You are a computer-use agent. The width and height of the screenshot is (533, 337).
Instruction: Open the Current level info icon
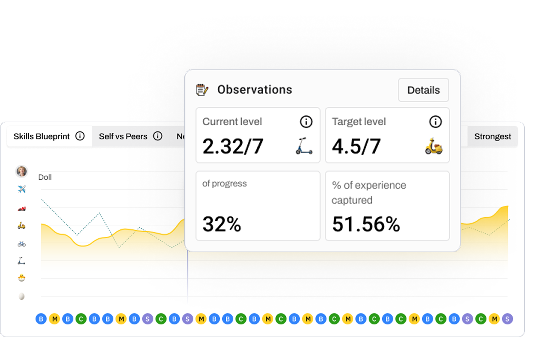[306, 122]
